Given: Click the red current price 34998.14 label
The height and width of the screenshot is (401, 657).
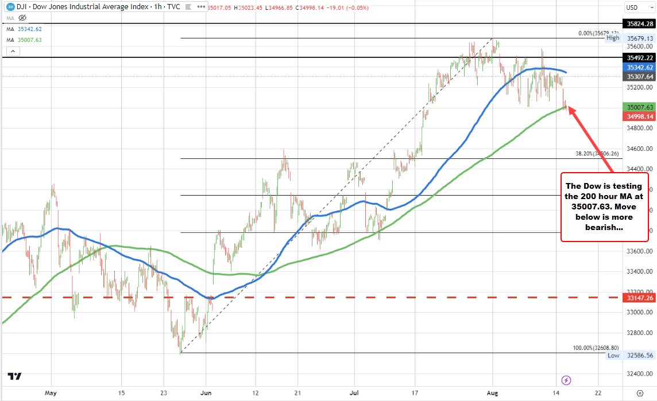Looking at the screenshot, I should pyautogui.click(x=639, y=116).
